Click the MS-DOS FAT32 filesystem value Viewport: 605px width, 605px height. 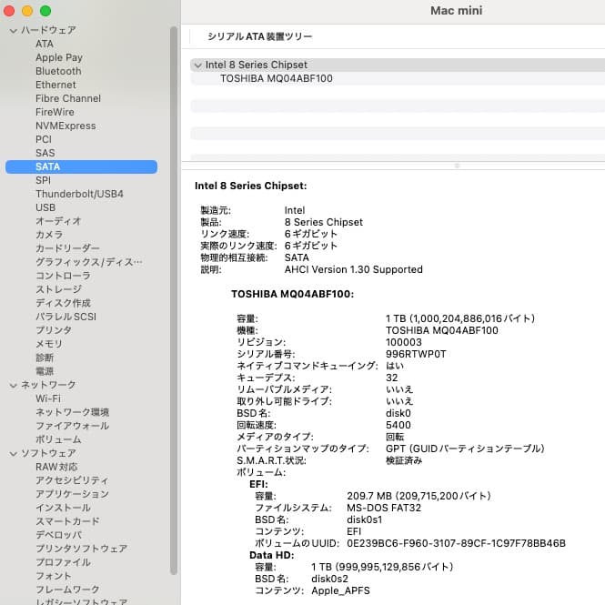(x=384, y=508)
